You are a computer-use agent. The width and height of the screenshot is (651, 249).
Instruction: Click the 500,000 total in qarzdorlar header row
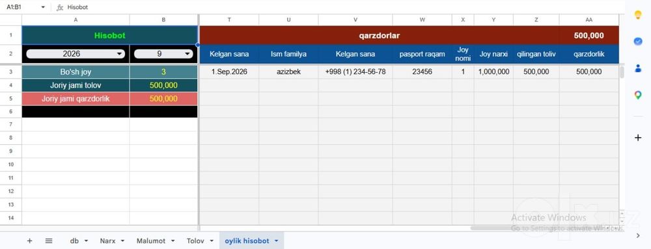coord(589,36)
